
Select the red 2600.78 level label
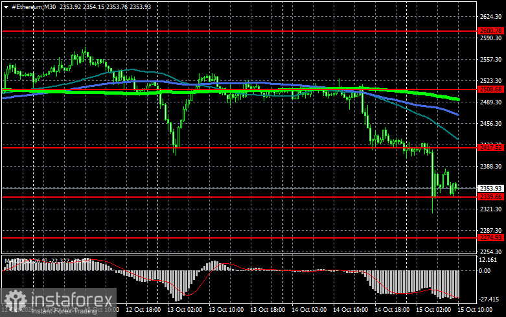490,31
